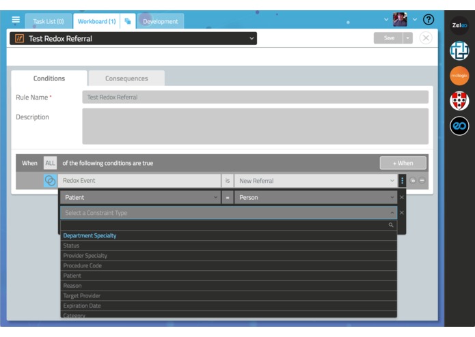Open the Patient constraint dropdown
Viewport: 475px width, 337px height.
(x=140, y=197)
